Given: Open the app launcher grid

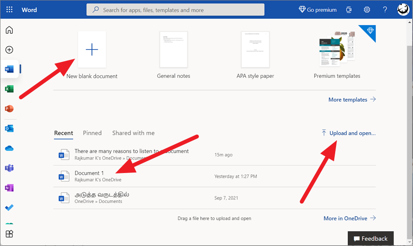Looking at the screenshot, I should pyautogui.click(x=9, y=10).
